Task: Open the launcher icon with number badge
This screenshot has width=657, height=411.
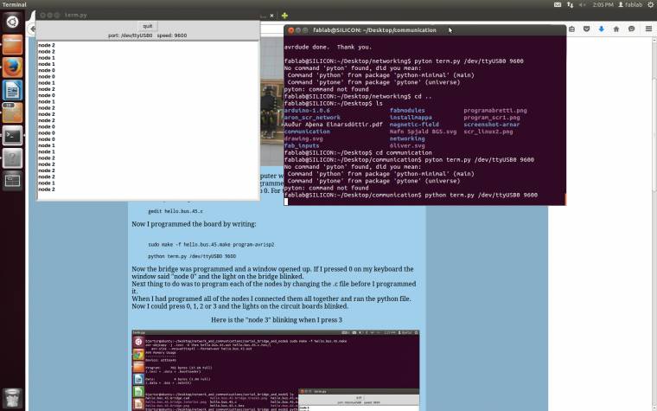Action: pos(12,112)
